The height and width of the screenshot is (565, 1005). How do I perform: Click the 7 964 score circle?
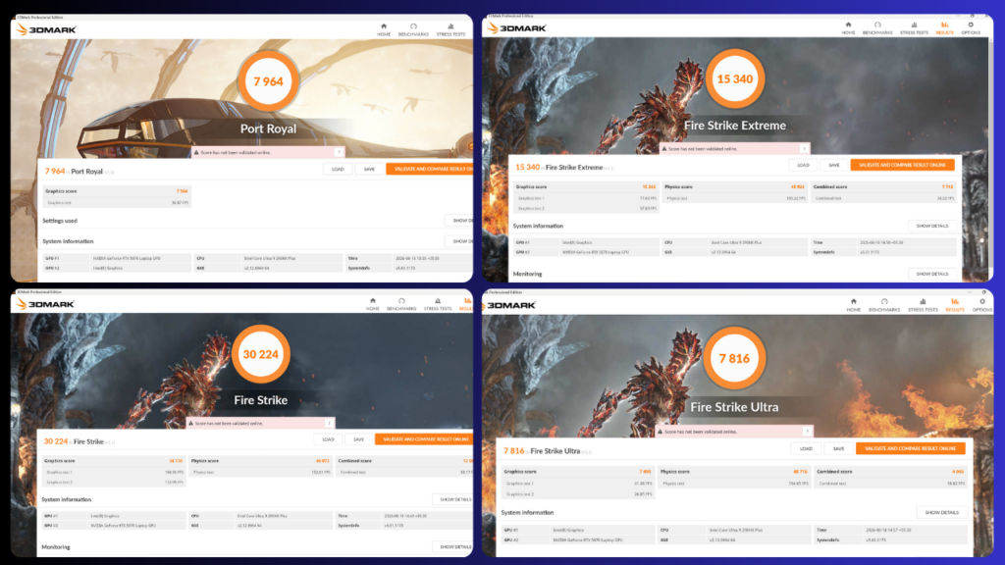[x=268, y=81]
